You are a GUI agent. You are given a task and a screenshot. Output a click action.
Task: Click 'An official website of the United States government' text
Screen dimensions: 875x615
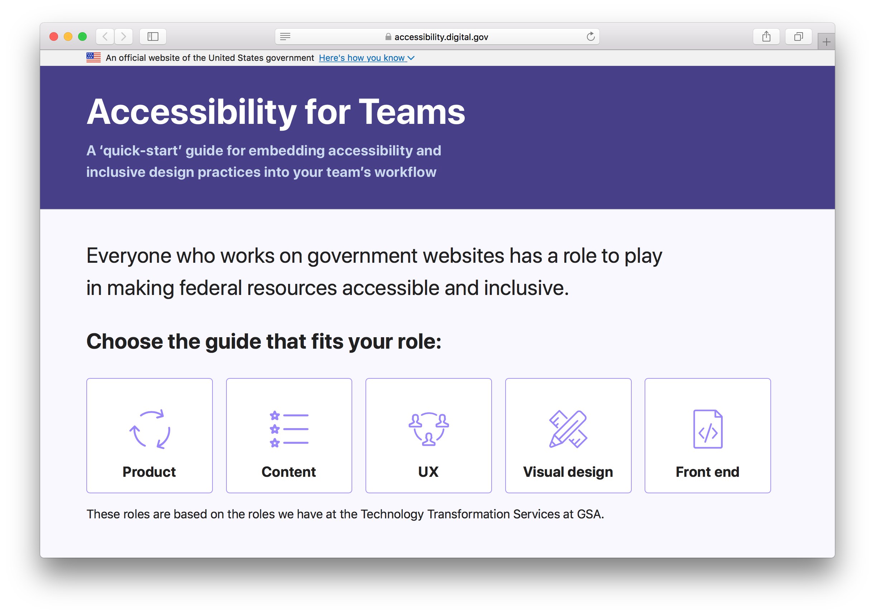pos(210,58)
